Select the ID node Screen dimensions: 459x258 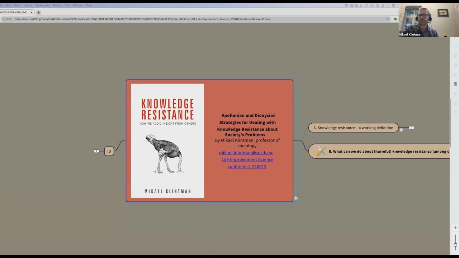tap(109, 151)
